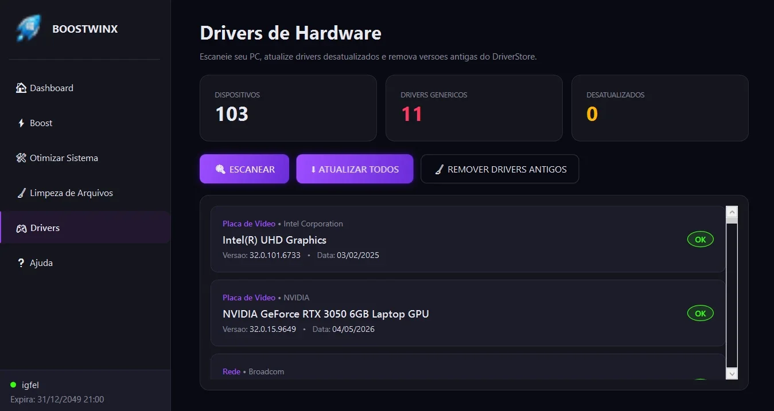This screenshot has height=411, width=774.
Task: Click the 'Placa de Video • Intel Corporation' label
Action: (x=283, y=224)
